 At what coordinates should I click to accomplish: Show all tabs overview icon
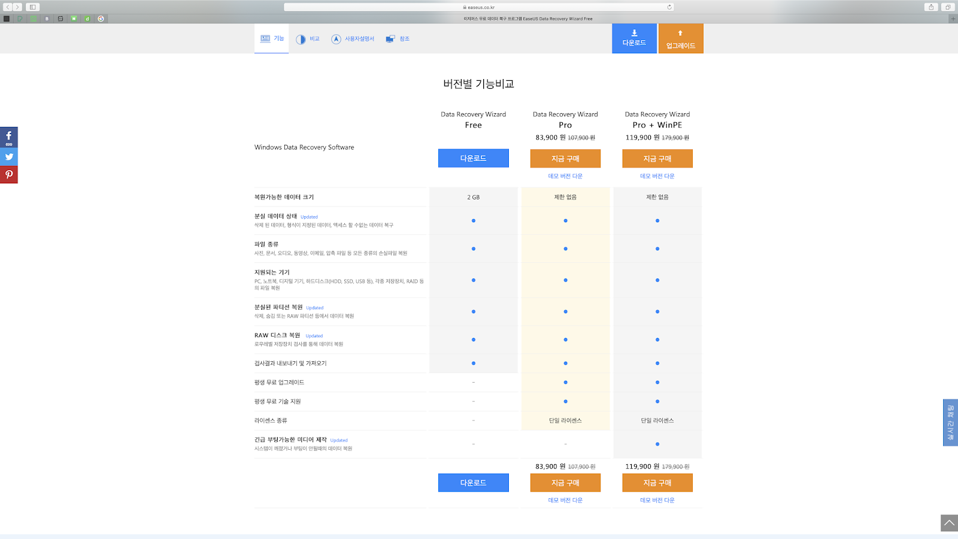[948, 7]
